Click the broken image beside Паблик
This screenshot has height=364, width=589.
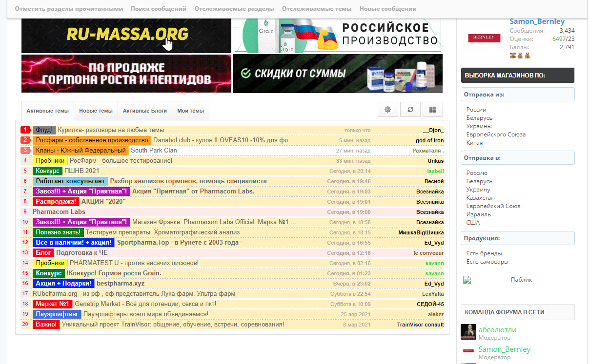(x=467, y=280)
